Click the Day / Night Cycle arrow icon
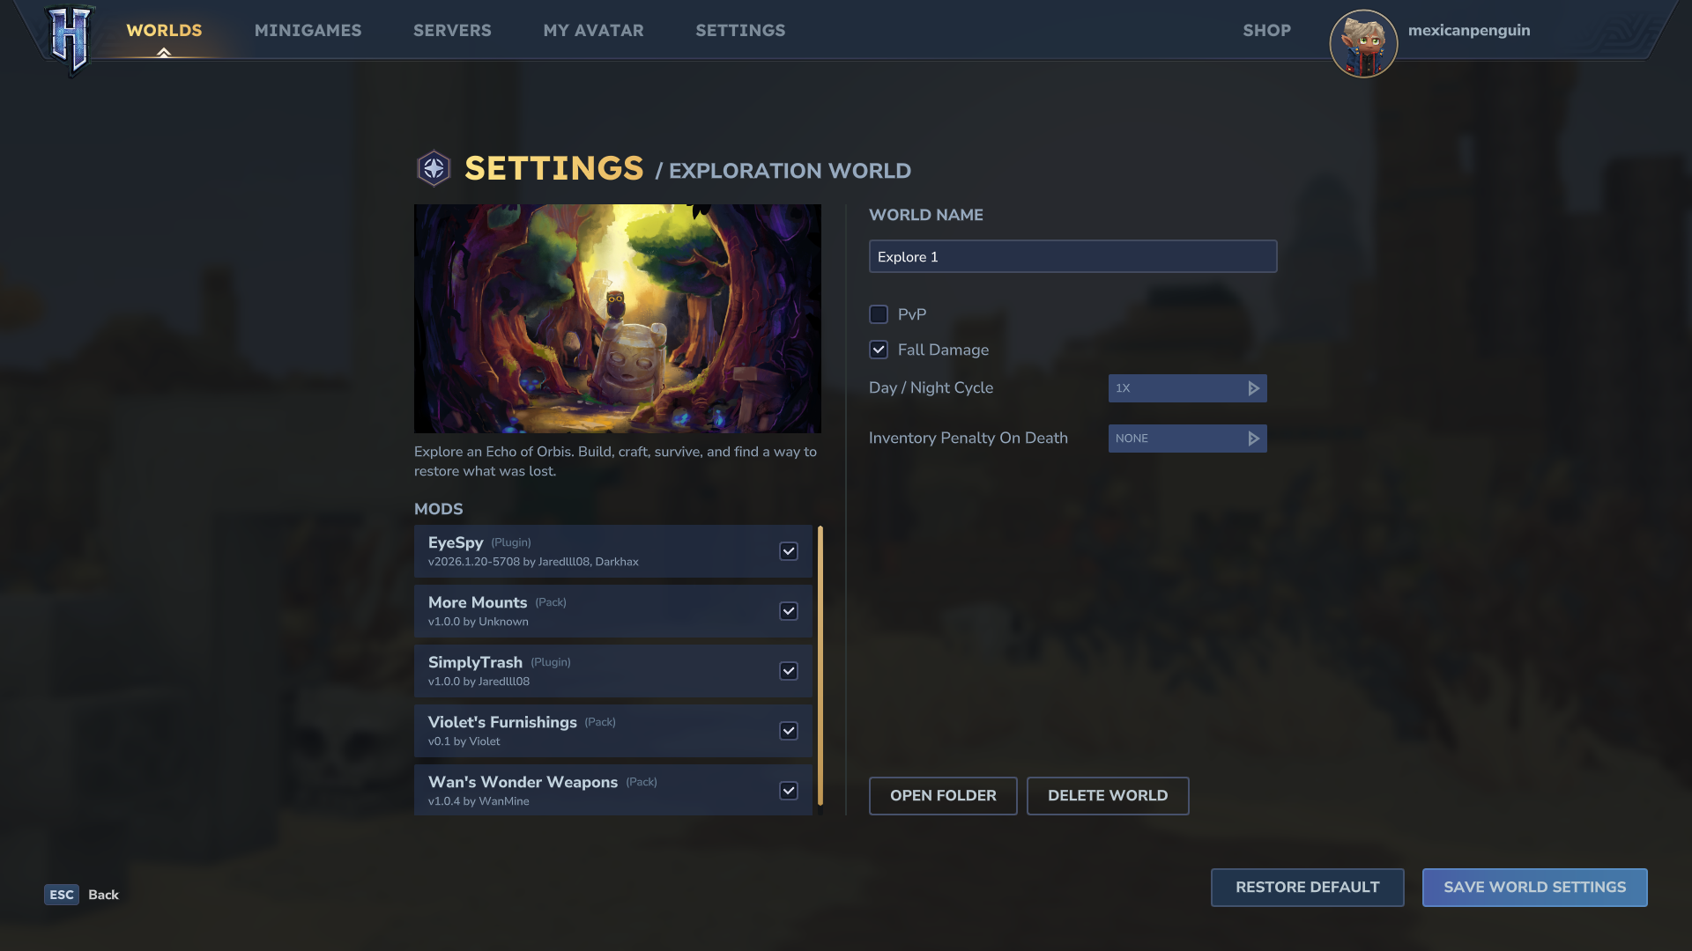The width and height of the screenshot is (1692, 951). (1253, 388)
